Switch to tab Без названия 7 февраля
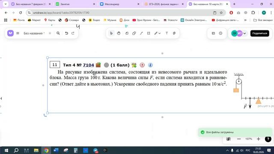 click(31, 4)
